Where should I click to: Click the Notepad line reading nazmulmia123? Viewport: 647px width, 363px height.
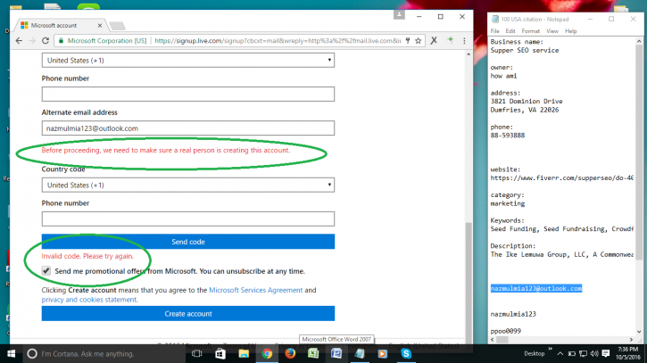click(513, 314)
